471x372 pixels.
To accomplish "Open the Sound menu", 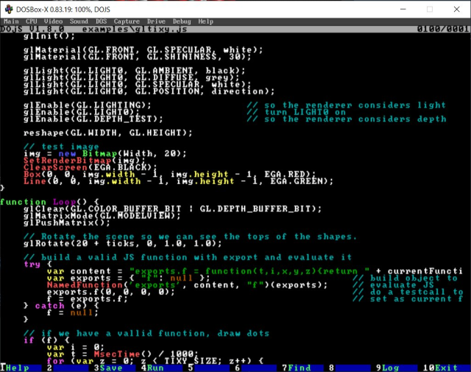I will pos(79,21).
